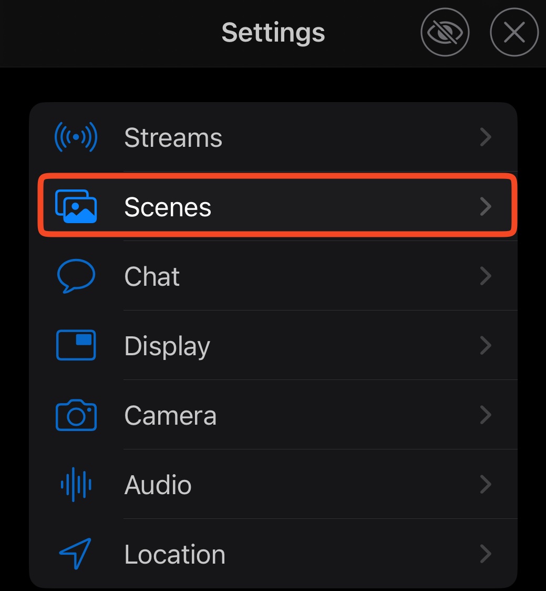The width and height of the screenshot is (546, 591).
Task: Expand the Display row chevron
Action: (486, 345)
